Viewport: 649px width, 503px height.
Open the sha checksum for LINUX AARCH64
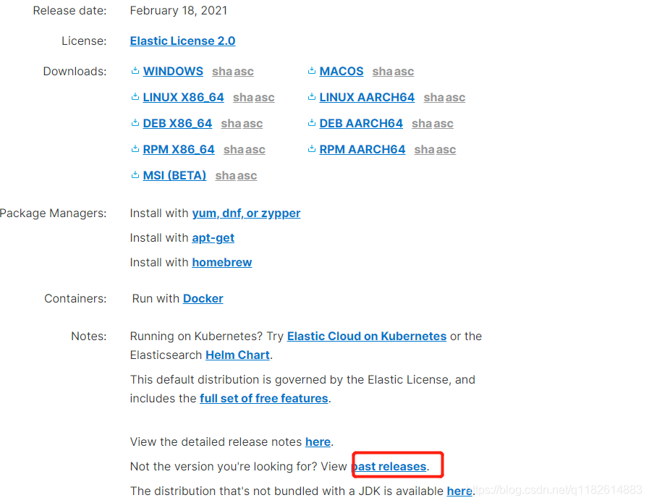tap(433, 98)
